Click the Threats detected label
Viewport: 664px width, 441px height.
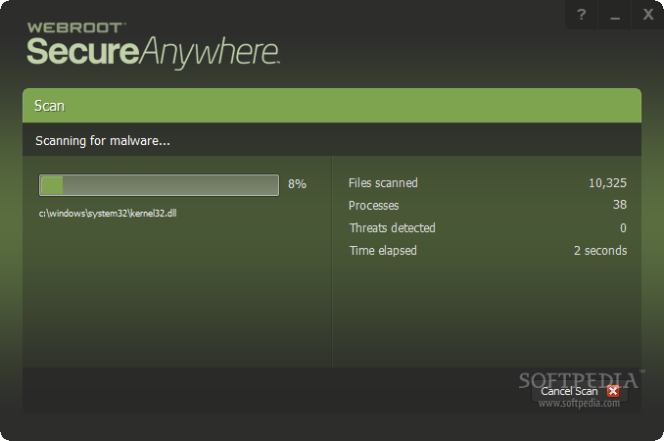tap(392, 228)
